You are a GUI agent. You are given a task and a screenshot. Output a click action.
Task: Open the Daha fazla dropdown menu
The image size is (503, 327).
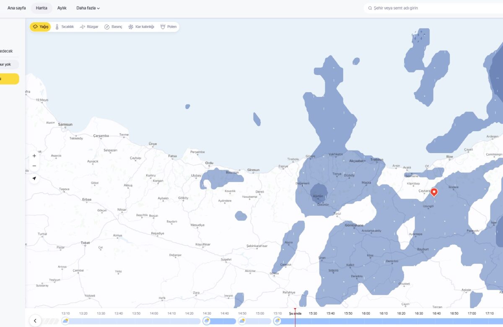tap(87, 8)
